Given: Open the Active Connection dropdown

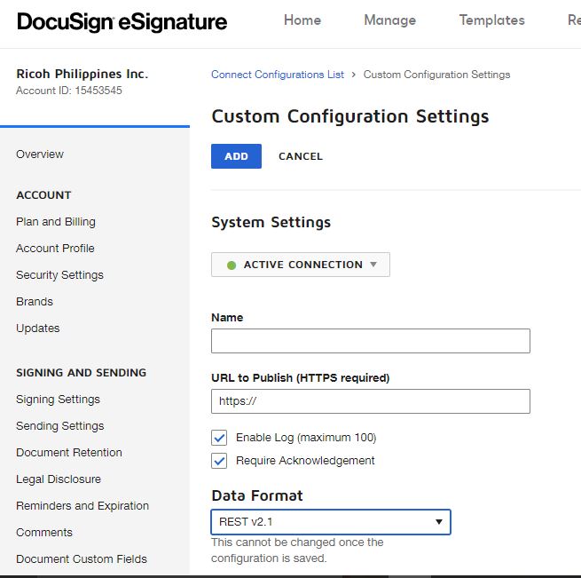Looking at the screenshot, I should tap(301, 265).
